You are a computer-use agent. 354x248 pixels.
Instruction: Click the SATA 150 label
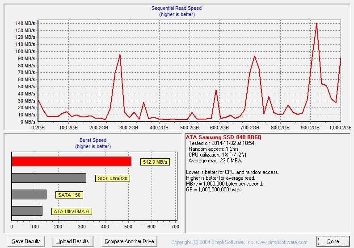coord(69,195)
